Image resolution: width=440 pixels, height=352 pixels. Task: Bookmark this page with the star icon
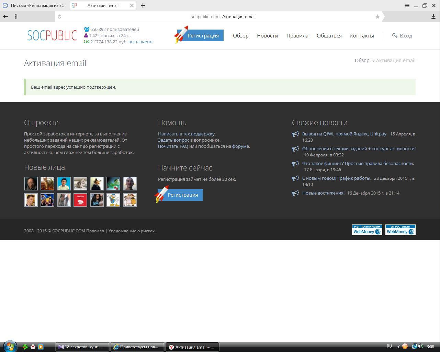point(377,16)
